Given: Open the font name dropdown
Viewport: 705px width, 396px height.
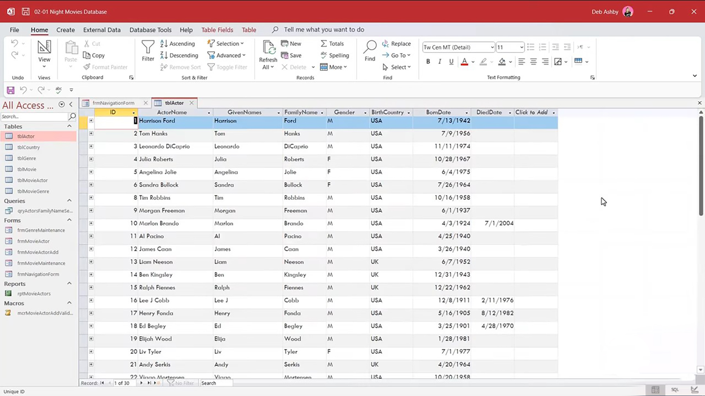Looking at the screenshot, I should pos(492,47).
